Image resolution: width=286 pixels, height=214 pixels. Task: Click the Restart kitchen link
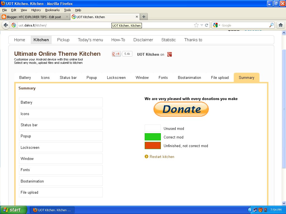click(162, 157)
